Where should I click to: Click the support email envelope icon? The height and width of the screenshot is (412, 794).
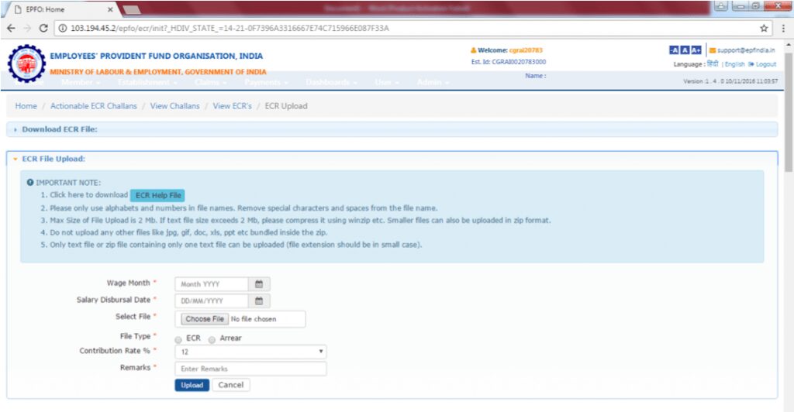(713, 50)
